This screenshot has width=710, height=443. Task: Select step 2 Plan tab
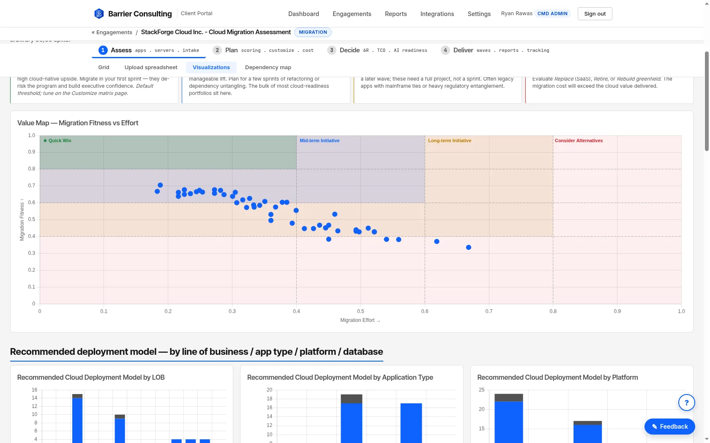(x=263, y=50)
